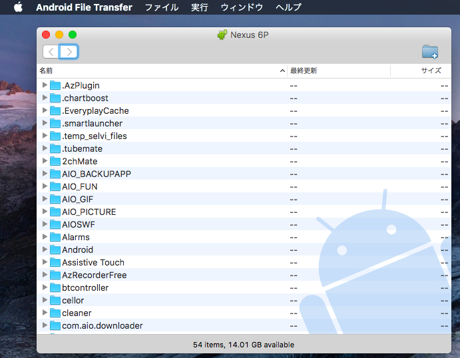
Task: Expand the AIO_BACKUPAPP folder triangle
Action: [45, 174]
